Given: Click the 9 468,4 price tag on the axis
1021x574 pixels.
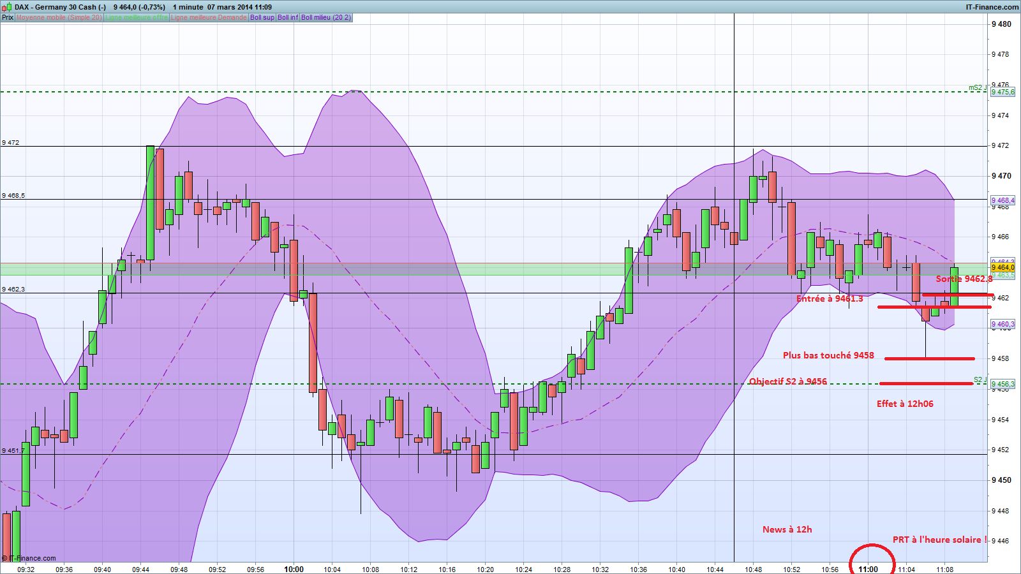Looking at the screenshot, I should point(1002,200).
